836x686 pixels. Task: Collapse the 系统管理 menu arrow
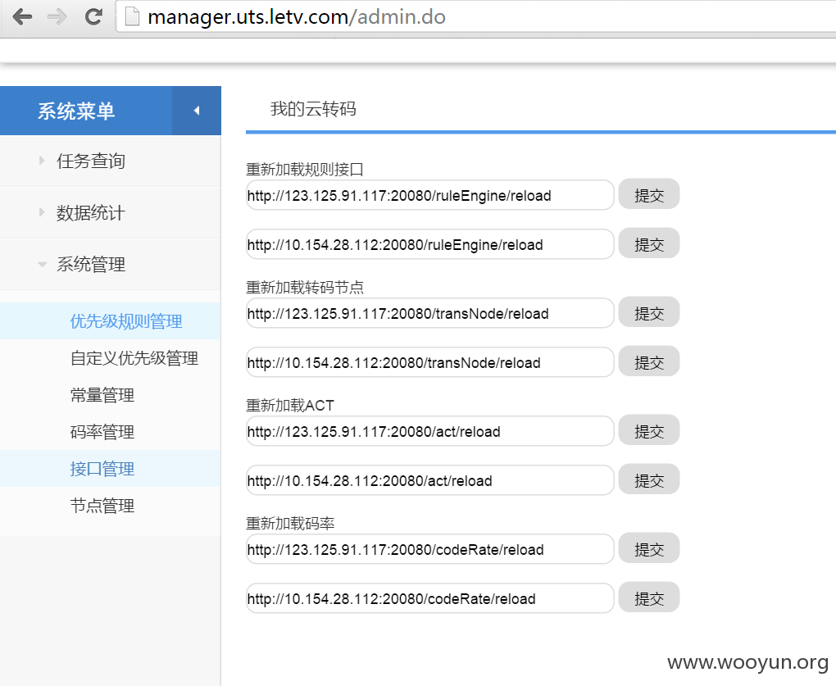(42, 264)
